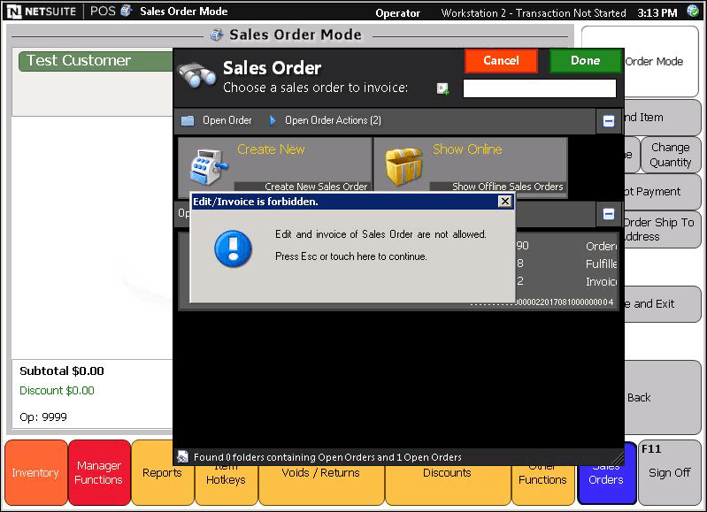Viewport: 707px width, 512px height.
Task: Click the cash register Create New icon
Action: click(x=206, y=166)
